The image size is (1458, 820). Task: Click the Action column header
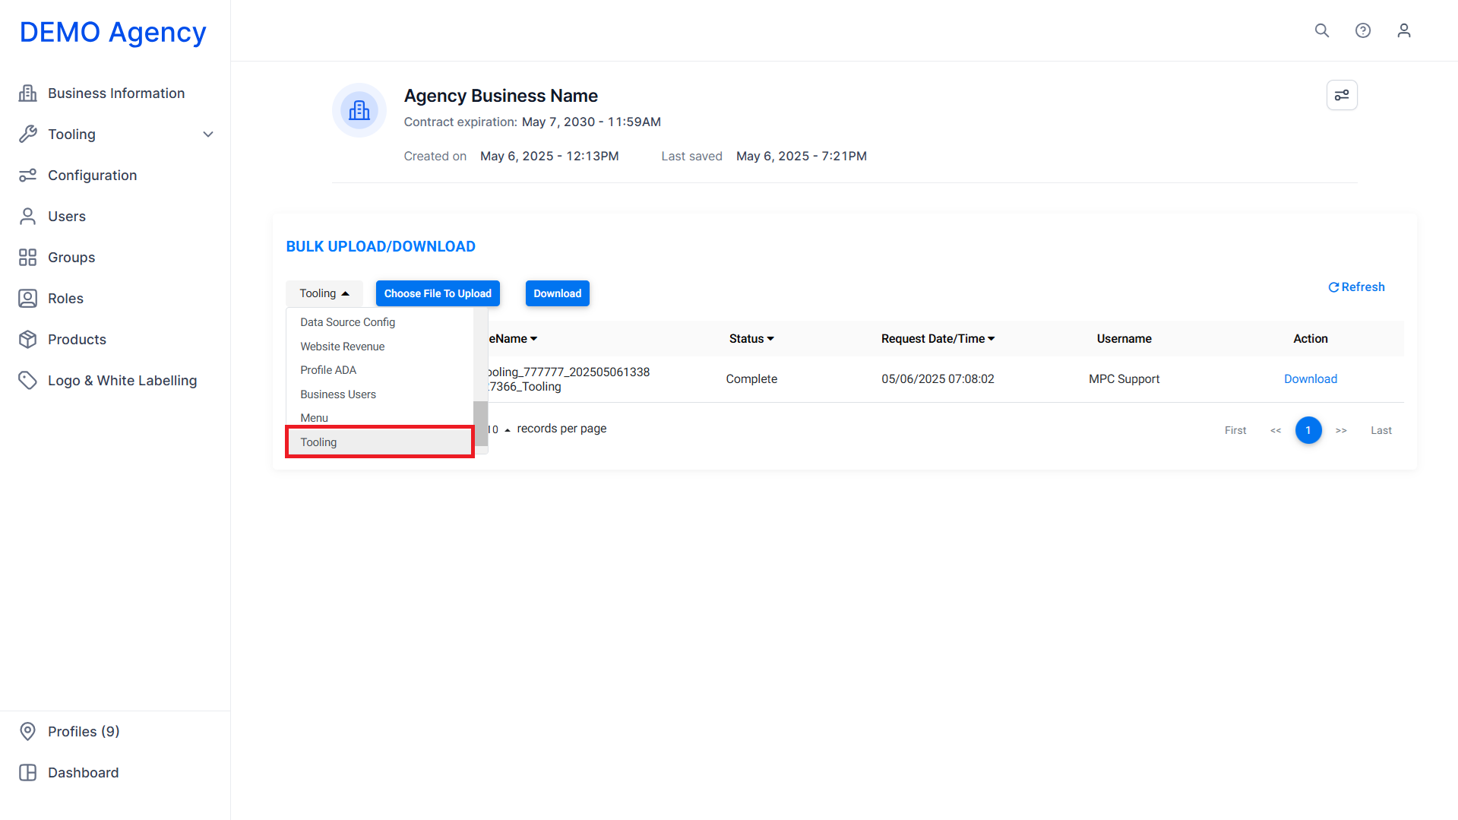click(x=1311, y=339)
